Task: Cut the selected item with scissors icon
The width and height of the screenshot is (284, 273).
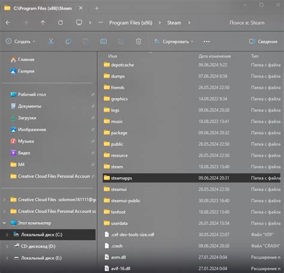Action: point(51,41)
